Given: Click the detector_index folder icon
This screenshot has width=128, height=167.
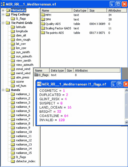Looking at the screenshot, I should (x=13, y=161).
